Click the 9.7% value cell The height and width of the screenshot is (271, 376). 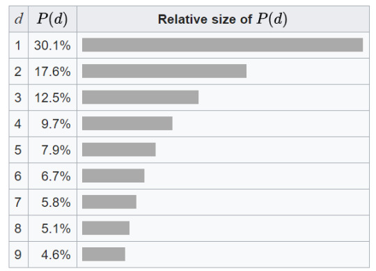[52, 123]
